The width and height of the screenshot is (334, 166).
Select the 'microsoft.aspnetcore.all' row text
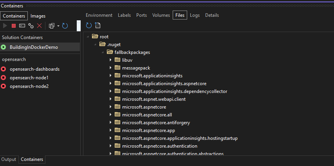(147, 115)
